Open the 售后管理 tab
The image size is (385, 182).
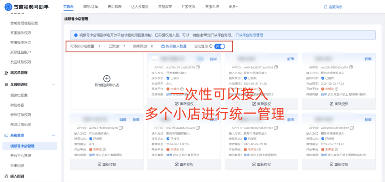coord(114,7)
